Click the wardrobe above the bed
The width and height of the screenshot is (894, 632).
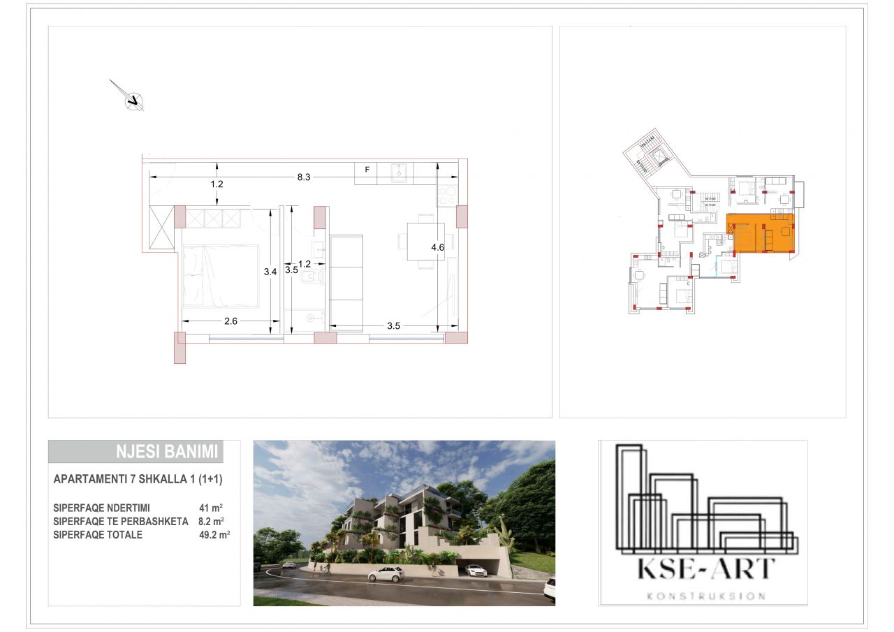click(x=213, y=218)
